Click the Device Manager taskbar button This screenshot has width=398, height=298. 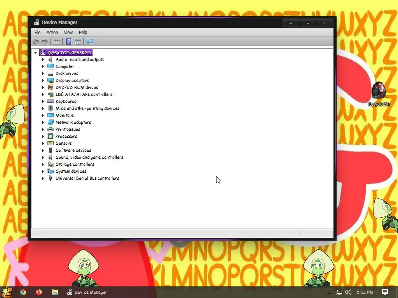coord(87,292)
